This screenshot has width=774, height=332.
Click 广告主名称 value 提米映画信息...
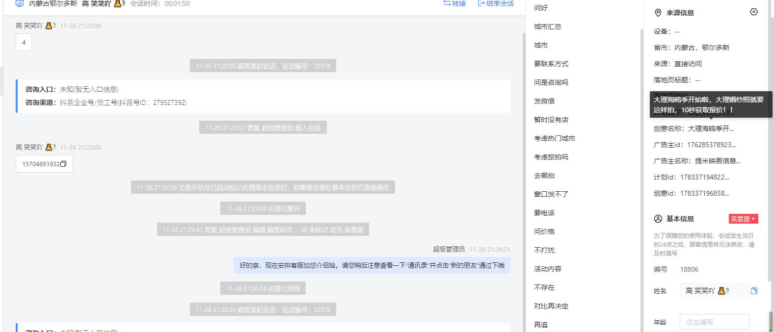coord(718,161)
